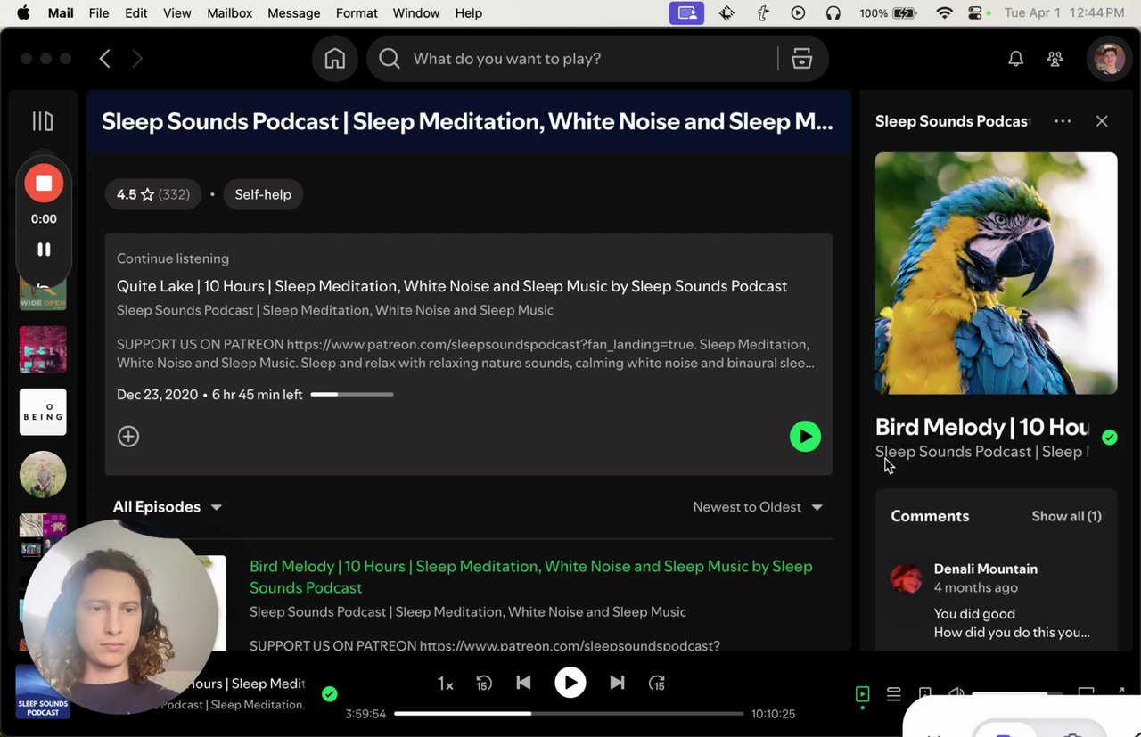Open macOS Control Center

pyautogui.click(x=976, y=13)
